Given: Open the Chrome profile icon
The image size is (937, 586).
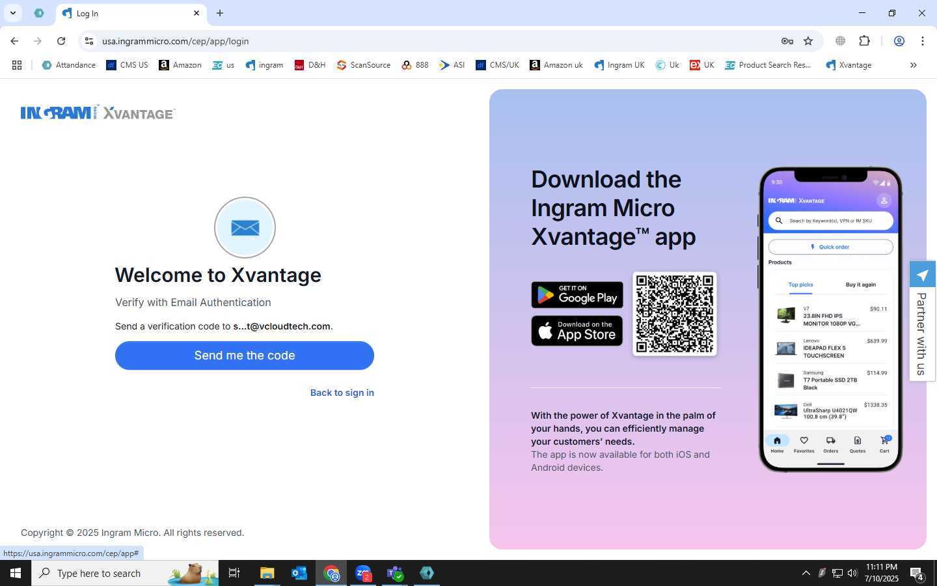Looking at the screenshot, I should tap(899, 41).
